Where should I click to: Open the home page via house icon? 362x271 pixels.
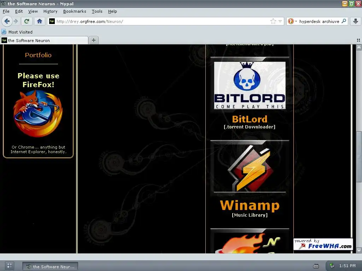coord(40,22)
